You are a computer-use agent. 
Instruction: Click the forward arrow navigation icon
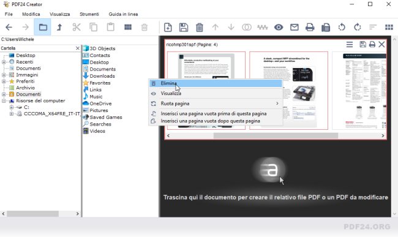point(26,27)
